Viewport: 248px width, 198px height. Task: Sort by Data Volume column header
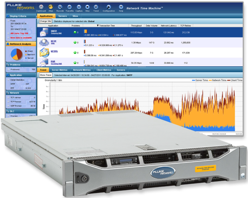click(152, 26)
